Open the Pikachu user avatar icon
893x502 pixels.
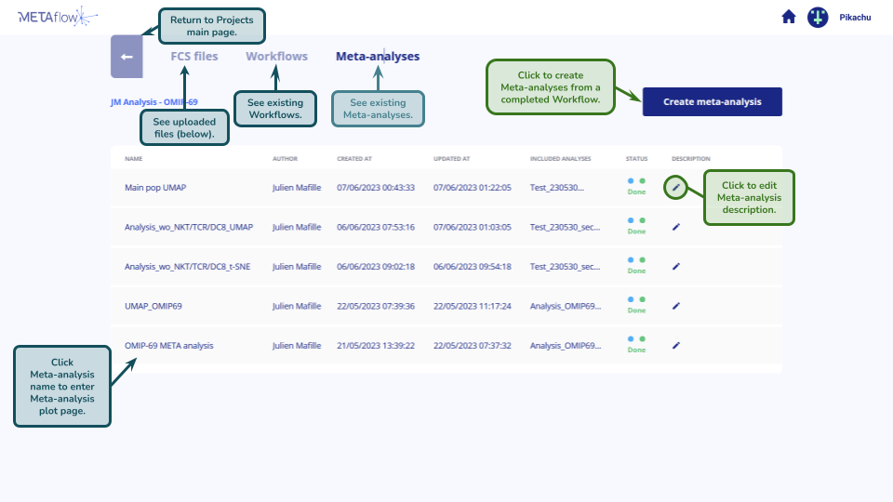818,17
